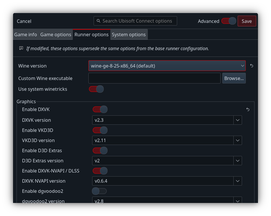The image size is (271, 216).
Task: Open the Wine version dropdown
Action: 167,66
